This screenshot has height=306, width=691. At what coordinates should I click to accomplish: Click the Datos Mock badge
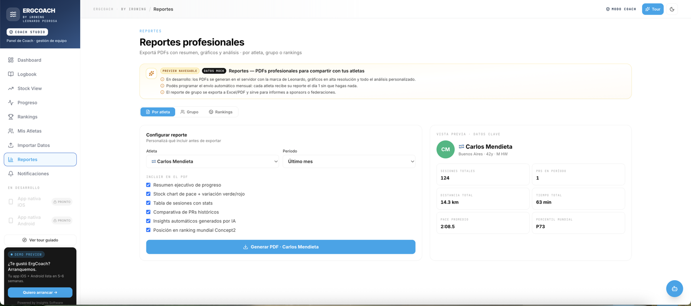pos(214,71)
